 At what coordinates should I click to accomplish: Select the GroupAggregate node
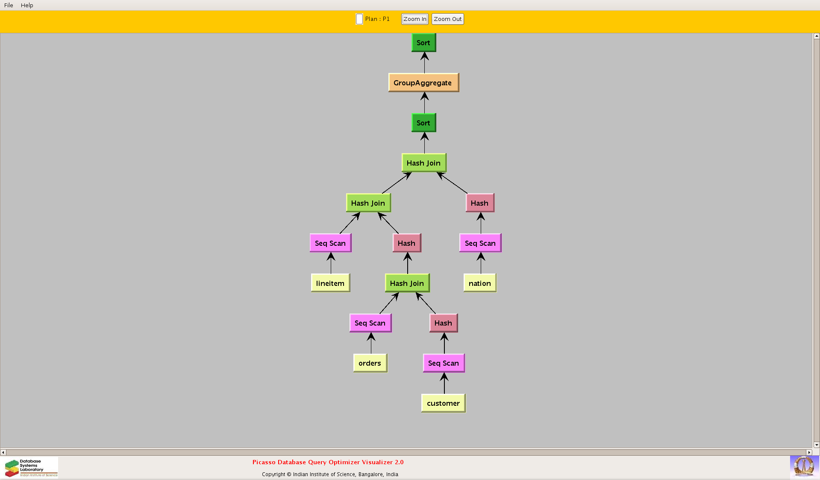423,83
